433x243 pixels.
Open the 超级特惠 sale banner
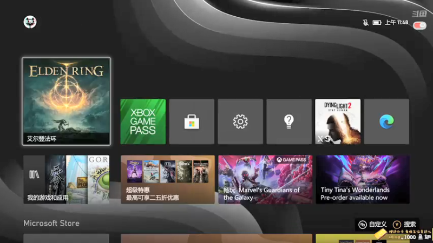168,179
